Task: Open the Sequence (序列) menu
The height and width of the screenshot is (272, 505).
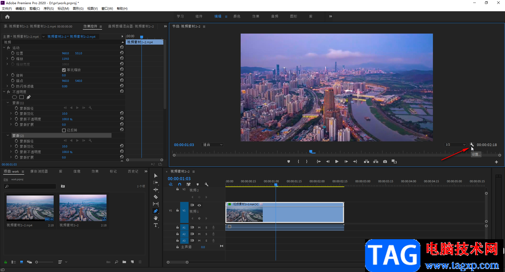Action: point(48,9)
